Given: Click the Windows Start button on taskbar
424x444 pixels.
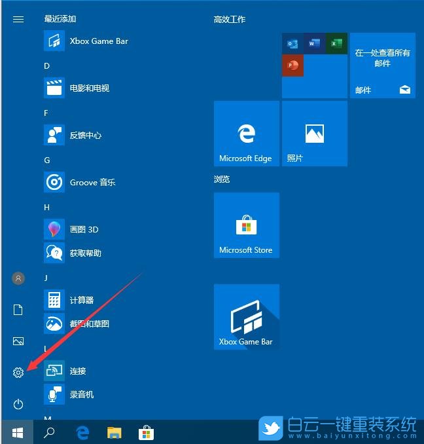Looking at the screenshot, I should click(x=18, y=432).
